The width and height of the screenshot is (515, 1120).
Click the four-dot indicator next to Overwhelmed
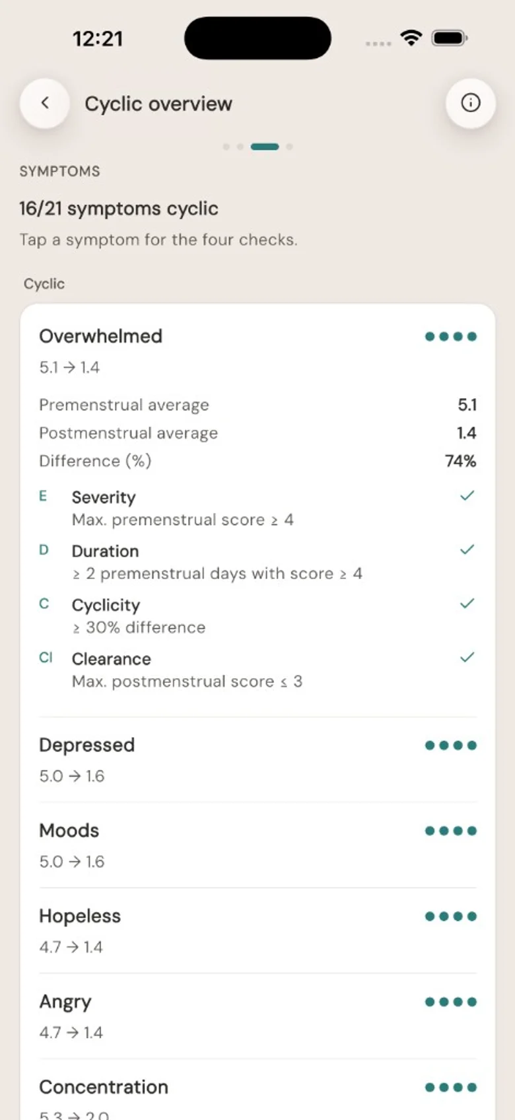[x=450, y=337]
